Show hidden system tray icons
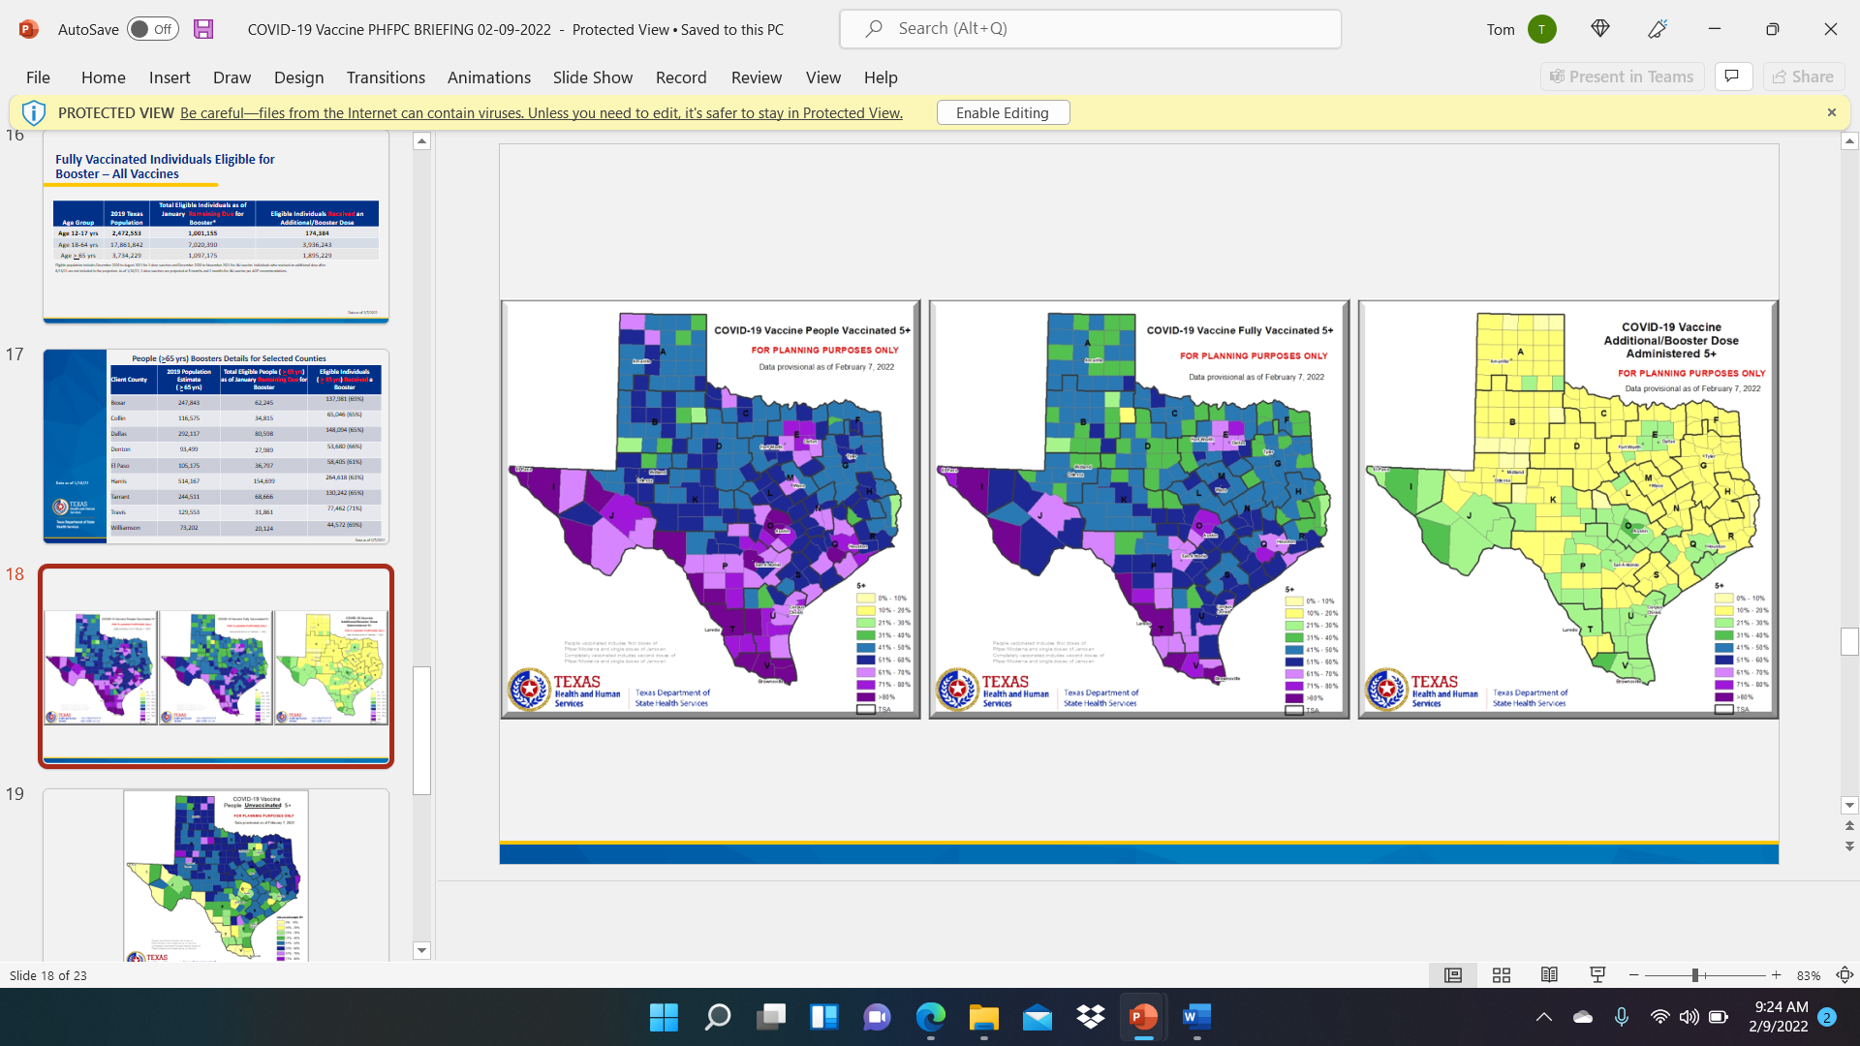This screenshot has width=1860, height=1046. pyautogui.click(x=1544, y=1017)
